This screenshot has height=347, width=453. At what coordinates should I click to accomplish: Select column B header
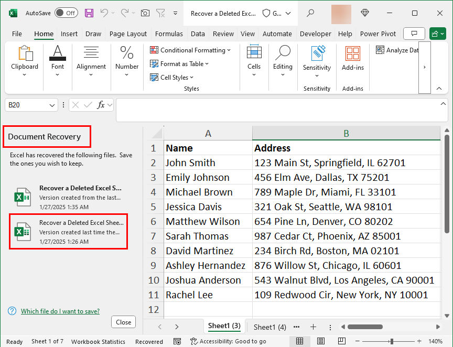[x=346, y=134]
